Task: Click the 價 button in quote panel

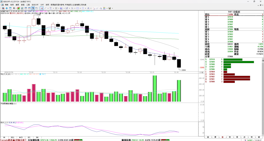Action: pyautogui.click(x=215, y=137)
